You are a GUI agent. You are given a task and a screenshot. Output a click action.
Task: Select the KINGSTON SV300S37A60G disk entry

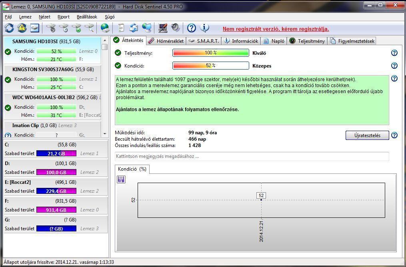[x=52, y=78]
